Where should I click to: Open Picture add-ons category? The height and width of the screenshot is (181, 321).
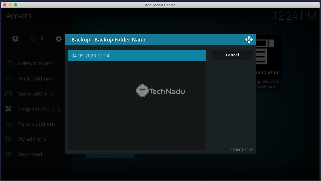pos(36,124)
